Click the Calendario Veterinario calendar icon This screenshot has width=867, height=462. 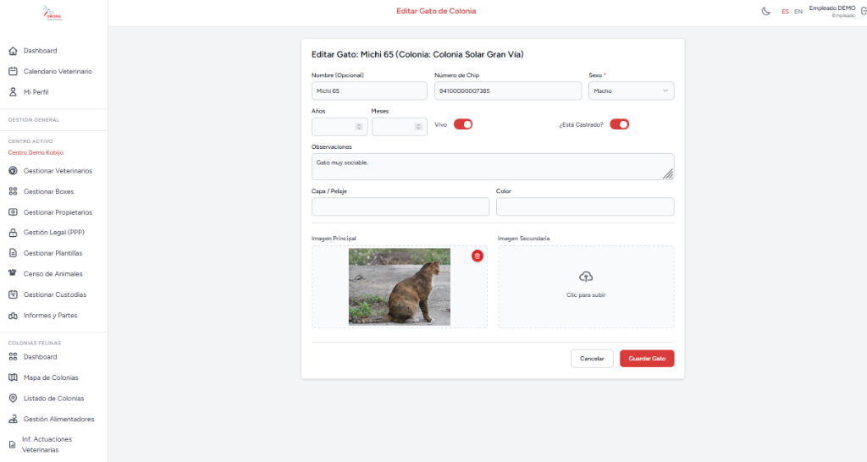[13, 71]
